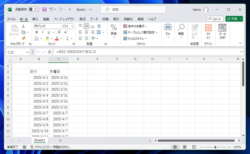The height and width of the screenshot is (154, 250).
Task: Apply Italic formatting
Action: point(42,32)
